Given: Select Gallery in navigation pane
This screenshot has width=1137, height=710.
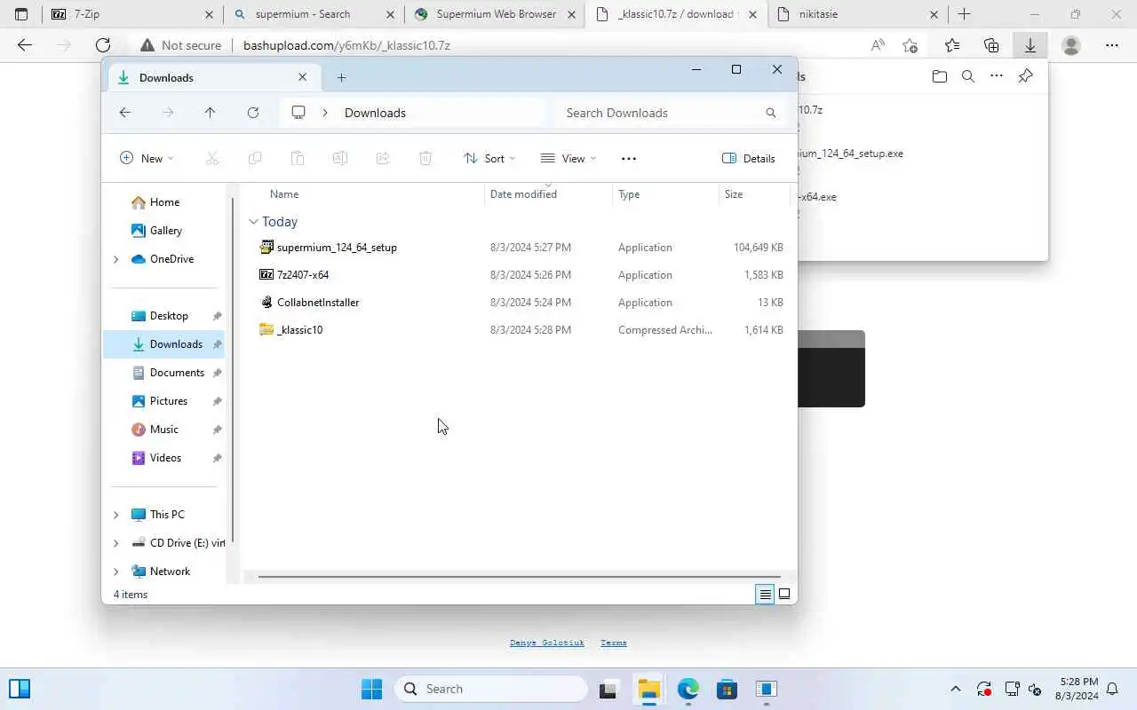Looking at the screenshot, I should click(x=165, y=231).
